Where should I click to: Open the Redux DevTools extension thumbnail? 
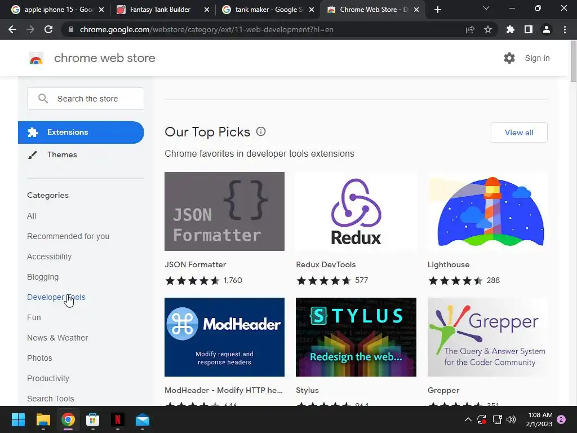point(356,211)
